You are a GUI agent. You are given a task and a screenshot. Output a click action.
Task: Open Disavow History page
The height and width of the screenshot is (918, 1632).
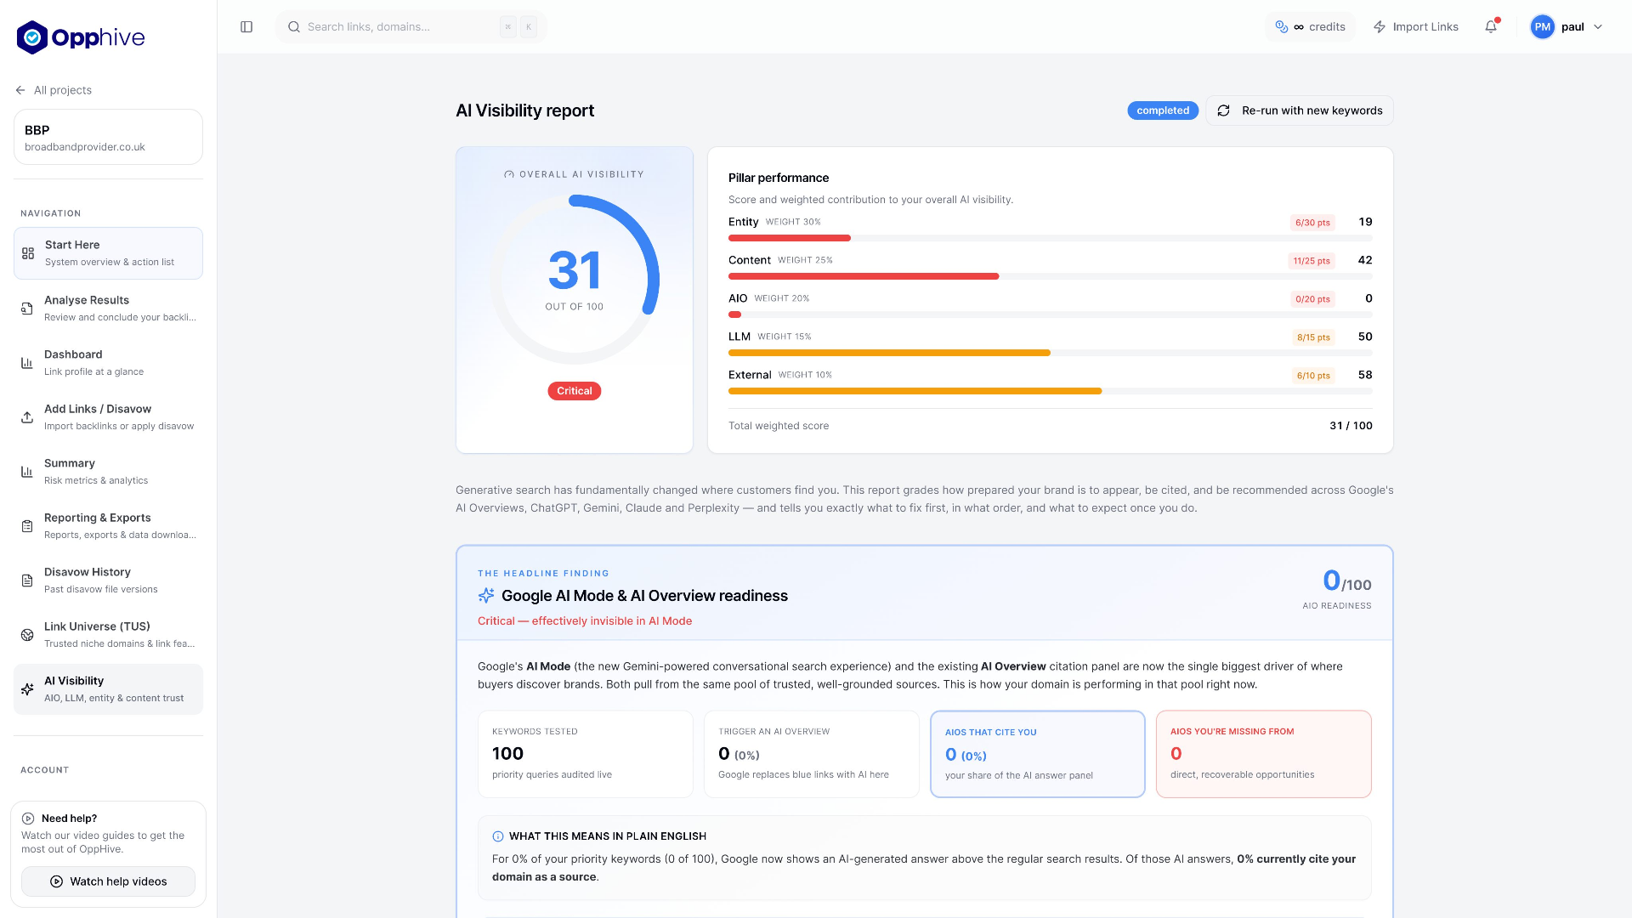pyautogui.click(x=108, y=581)
